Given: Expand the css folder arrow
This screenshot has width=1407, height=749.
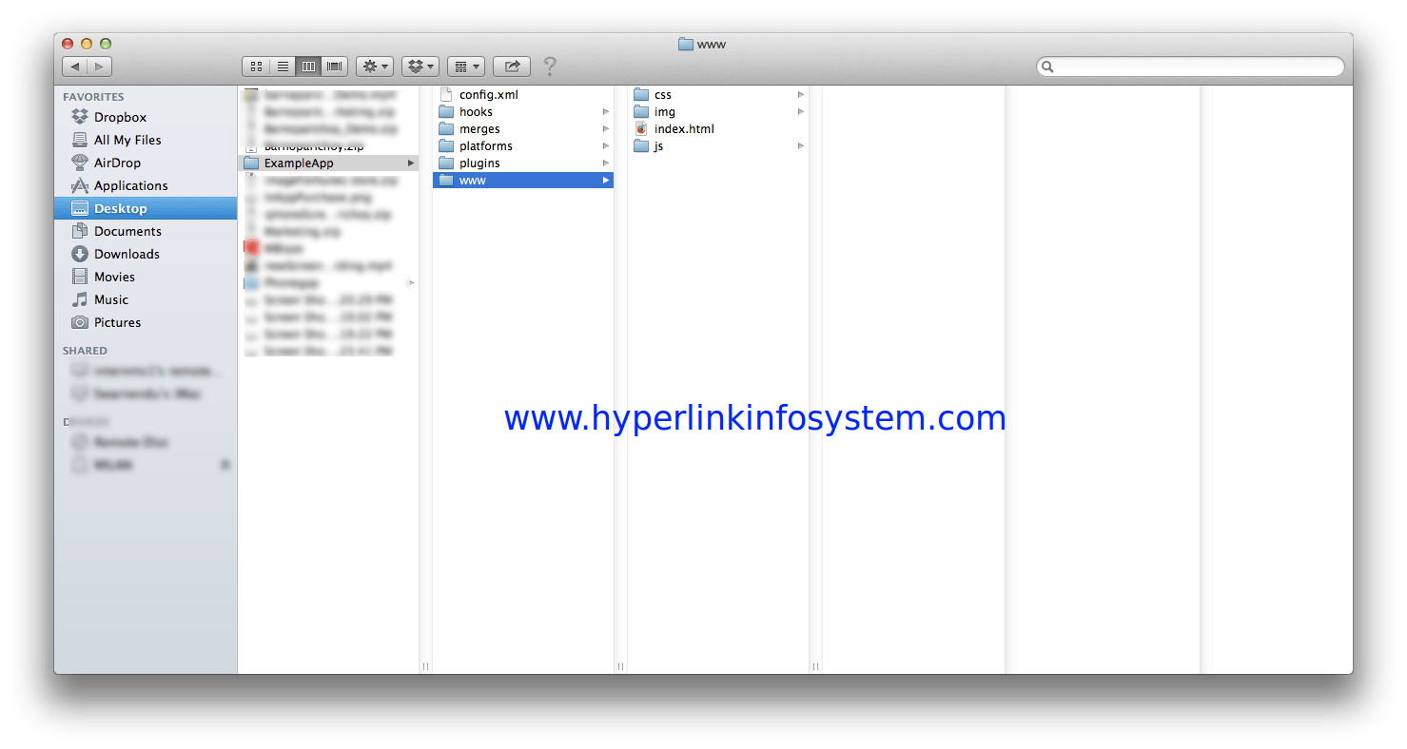Looking at the screenshot, I should (801, 95).
